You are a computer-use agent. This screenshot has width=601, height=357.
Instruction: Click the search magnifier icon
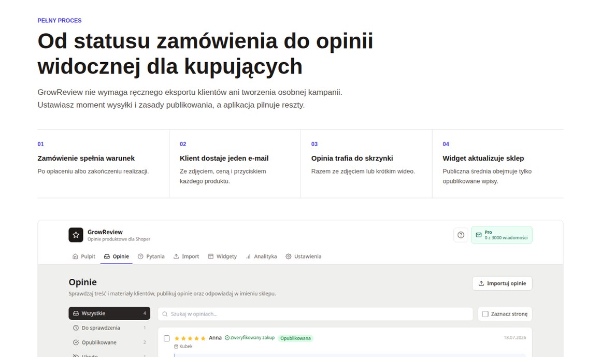(165, 314)
